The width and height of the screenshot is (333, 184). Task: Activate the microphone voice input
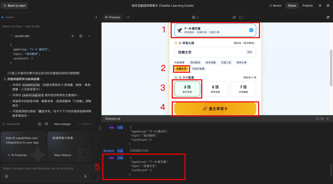point(86,176)
